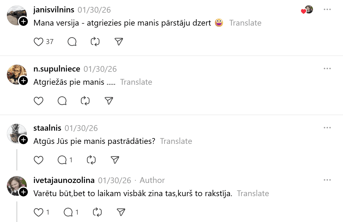Open ivetajaunozolina's profile via username
Screen dimensions: 343x222
tap(64, 180)
